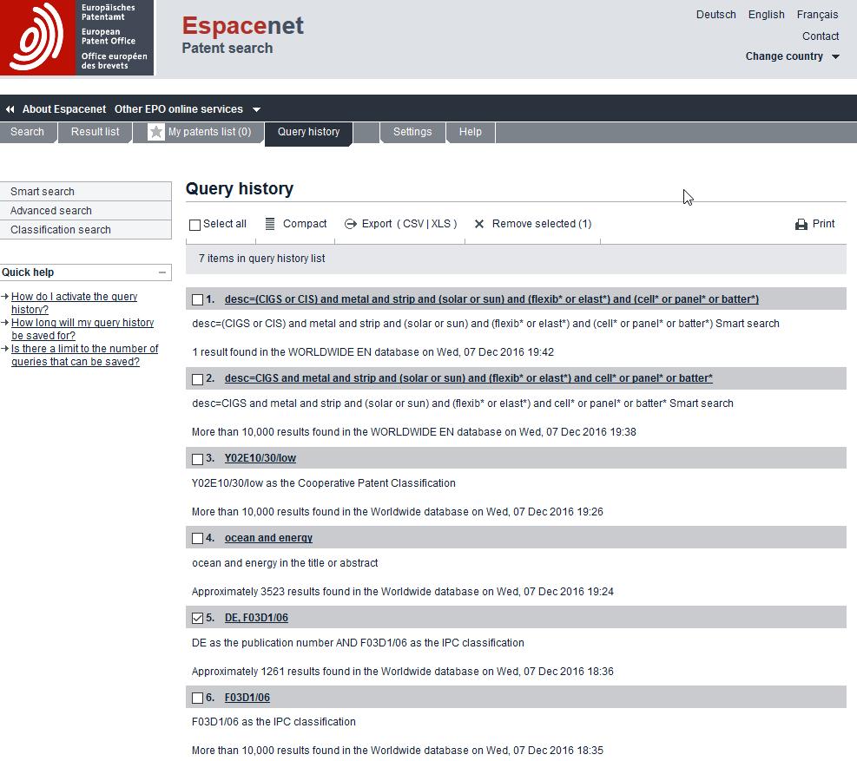Expand Other EPO online services dropdown
Viewport: 857px width, 761px height.
[x=188, y=109]
